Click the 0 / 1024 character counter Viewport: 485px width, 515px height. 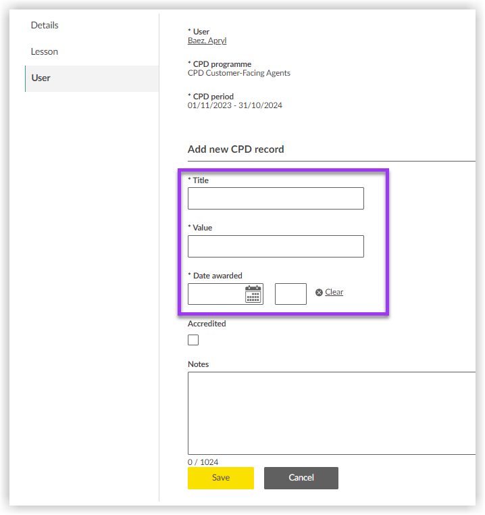click(x=203, y=462)
